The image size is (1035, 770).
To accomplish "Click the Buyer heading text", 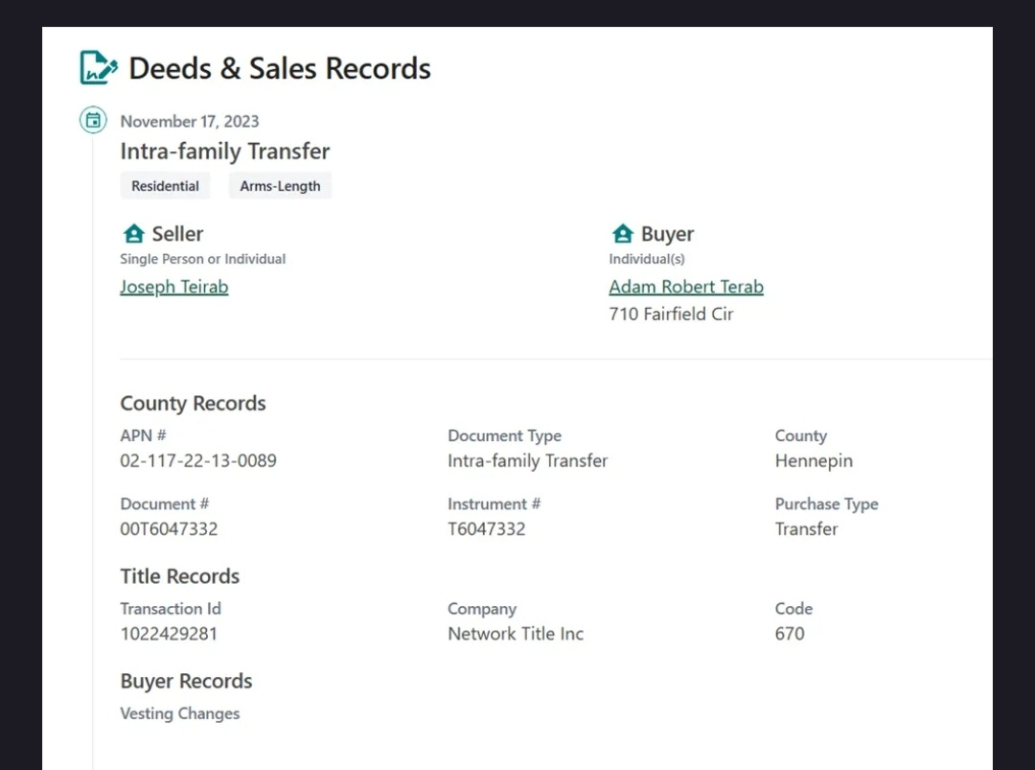I will 667,234.
